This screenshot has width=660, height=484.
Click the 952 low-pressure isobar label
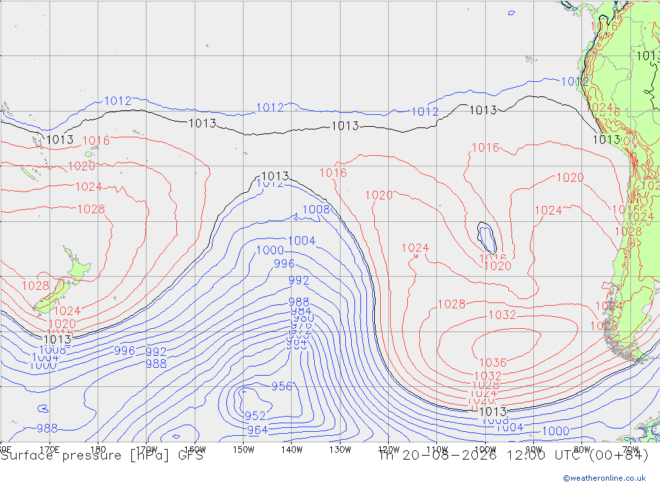255,416
